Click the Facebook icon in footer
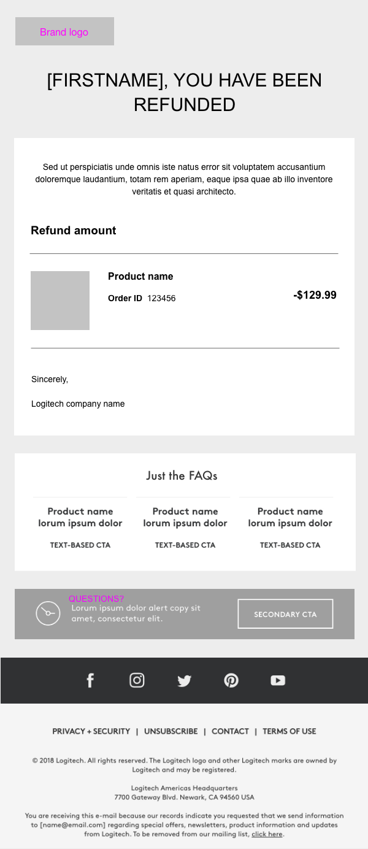This screenshot has height=849, width=368. click(90, 680)
